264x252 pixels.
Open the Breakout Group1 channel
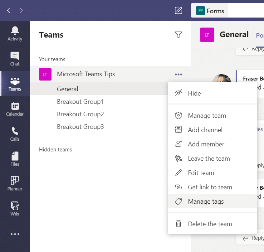point(80,102)
